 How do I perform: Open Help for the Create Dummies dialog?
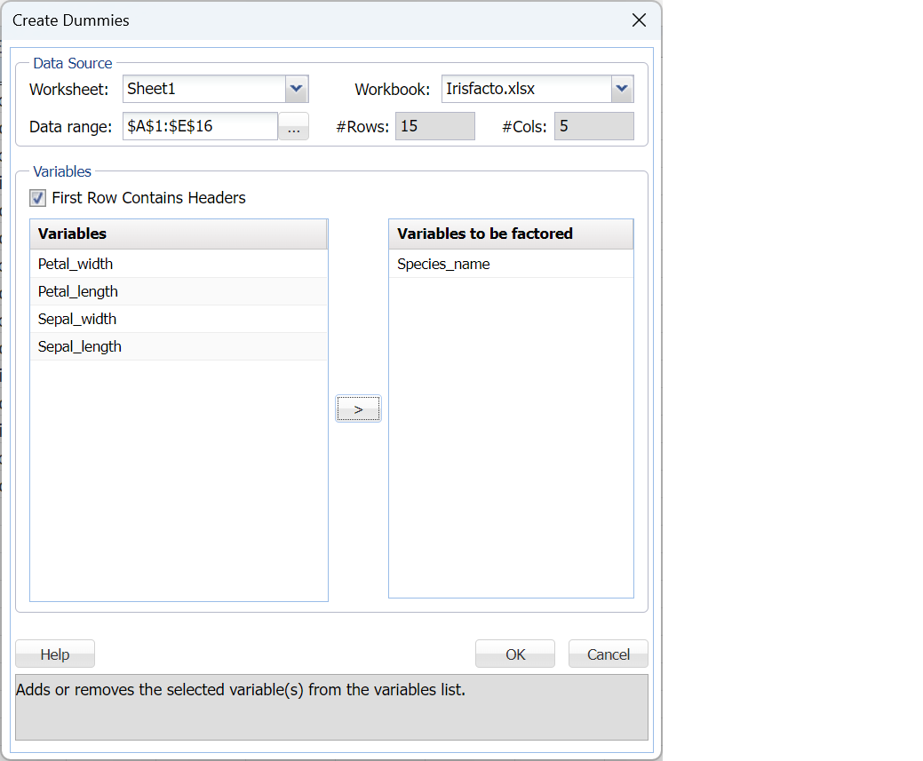(x=54, y=654)
